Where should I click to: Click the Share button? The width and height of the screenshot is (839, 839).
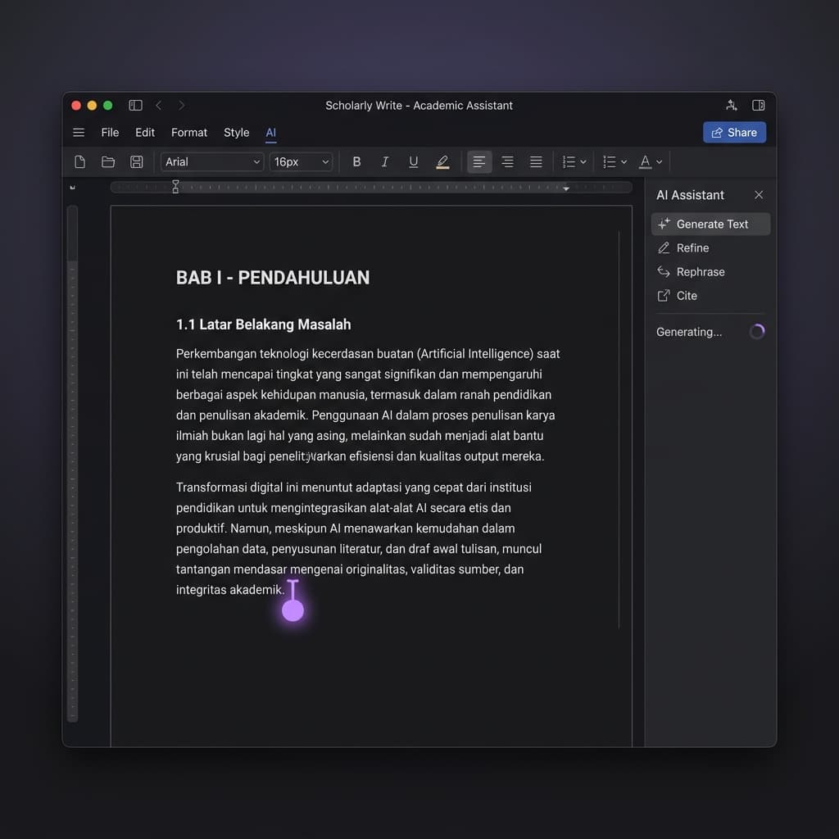click(x=734, y=133)
